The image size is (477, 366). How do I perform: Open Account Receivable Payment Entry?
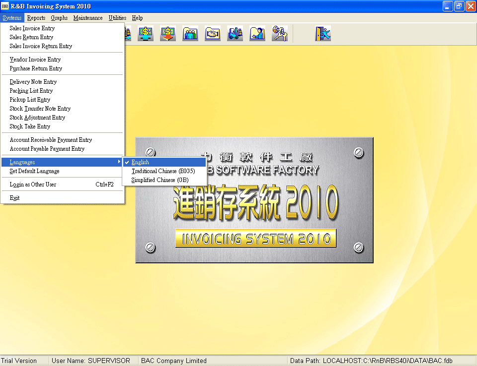click(63, 140)
